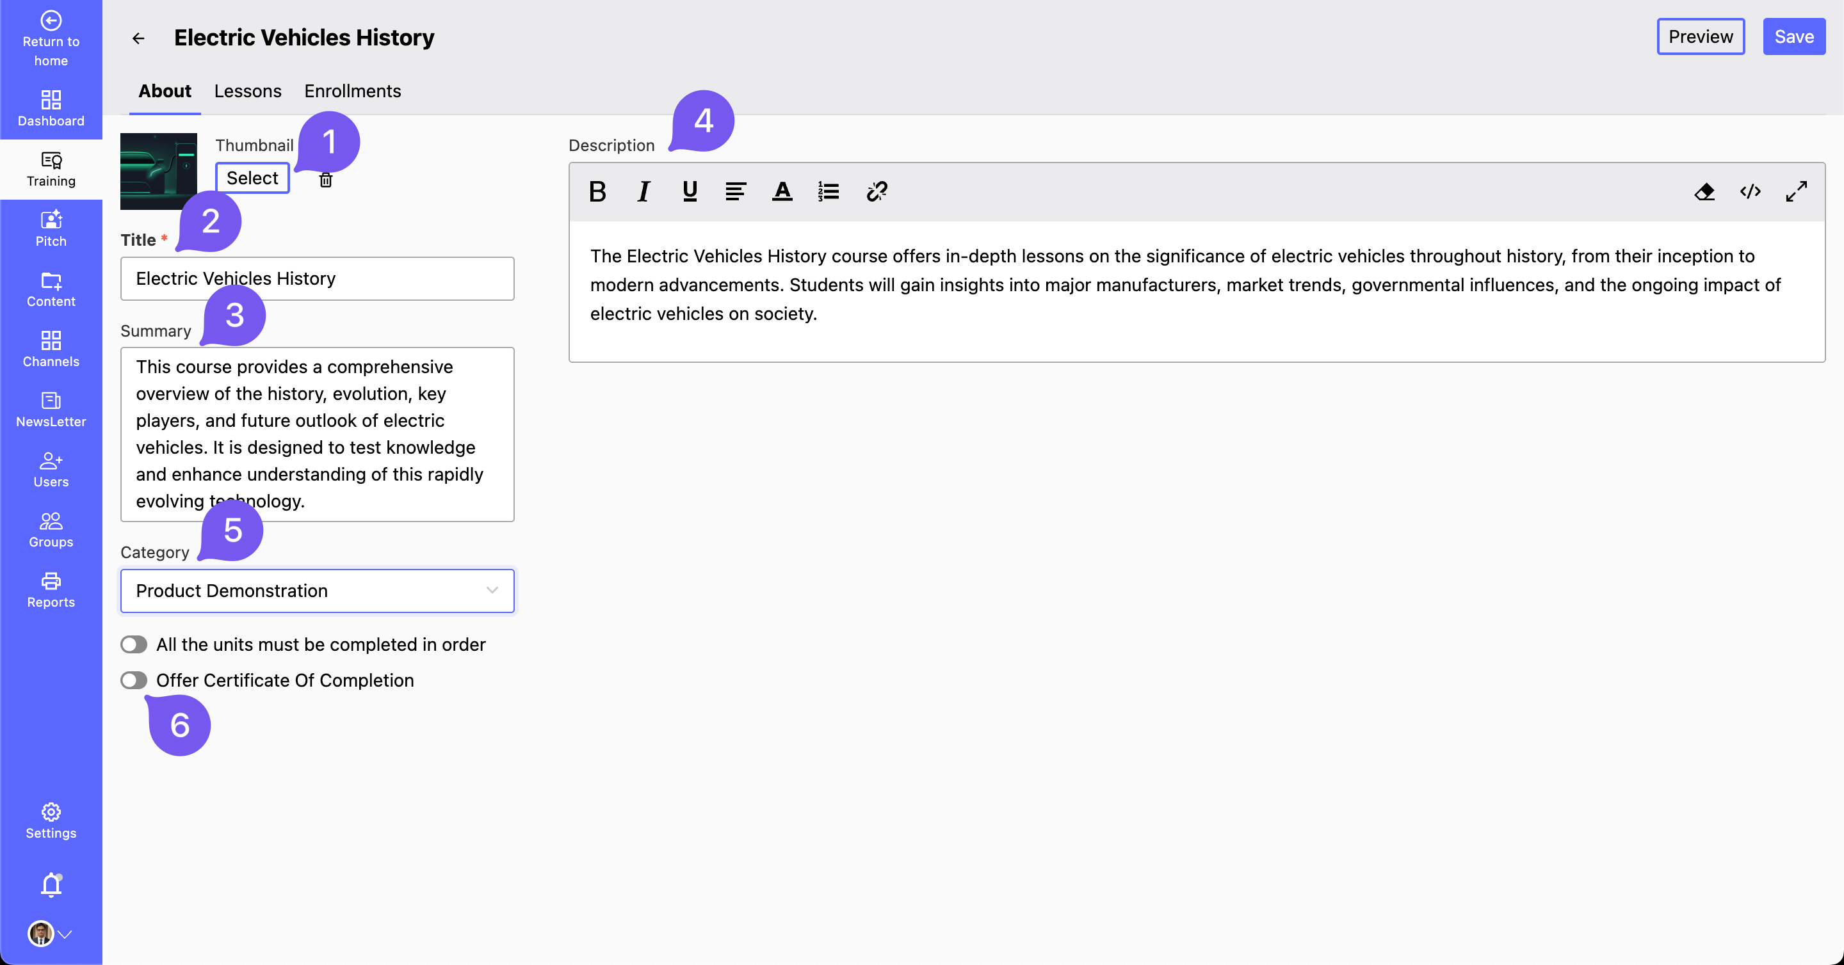
Task: Apply underline in description editor
Action: click(690, 191)
